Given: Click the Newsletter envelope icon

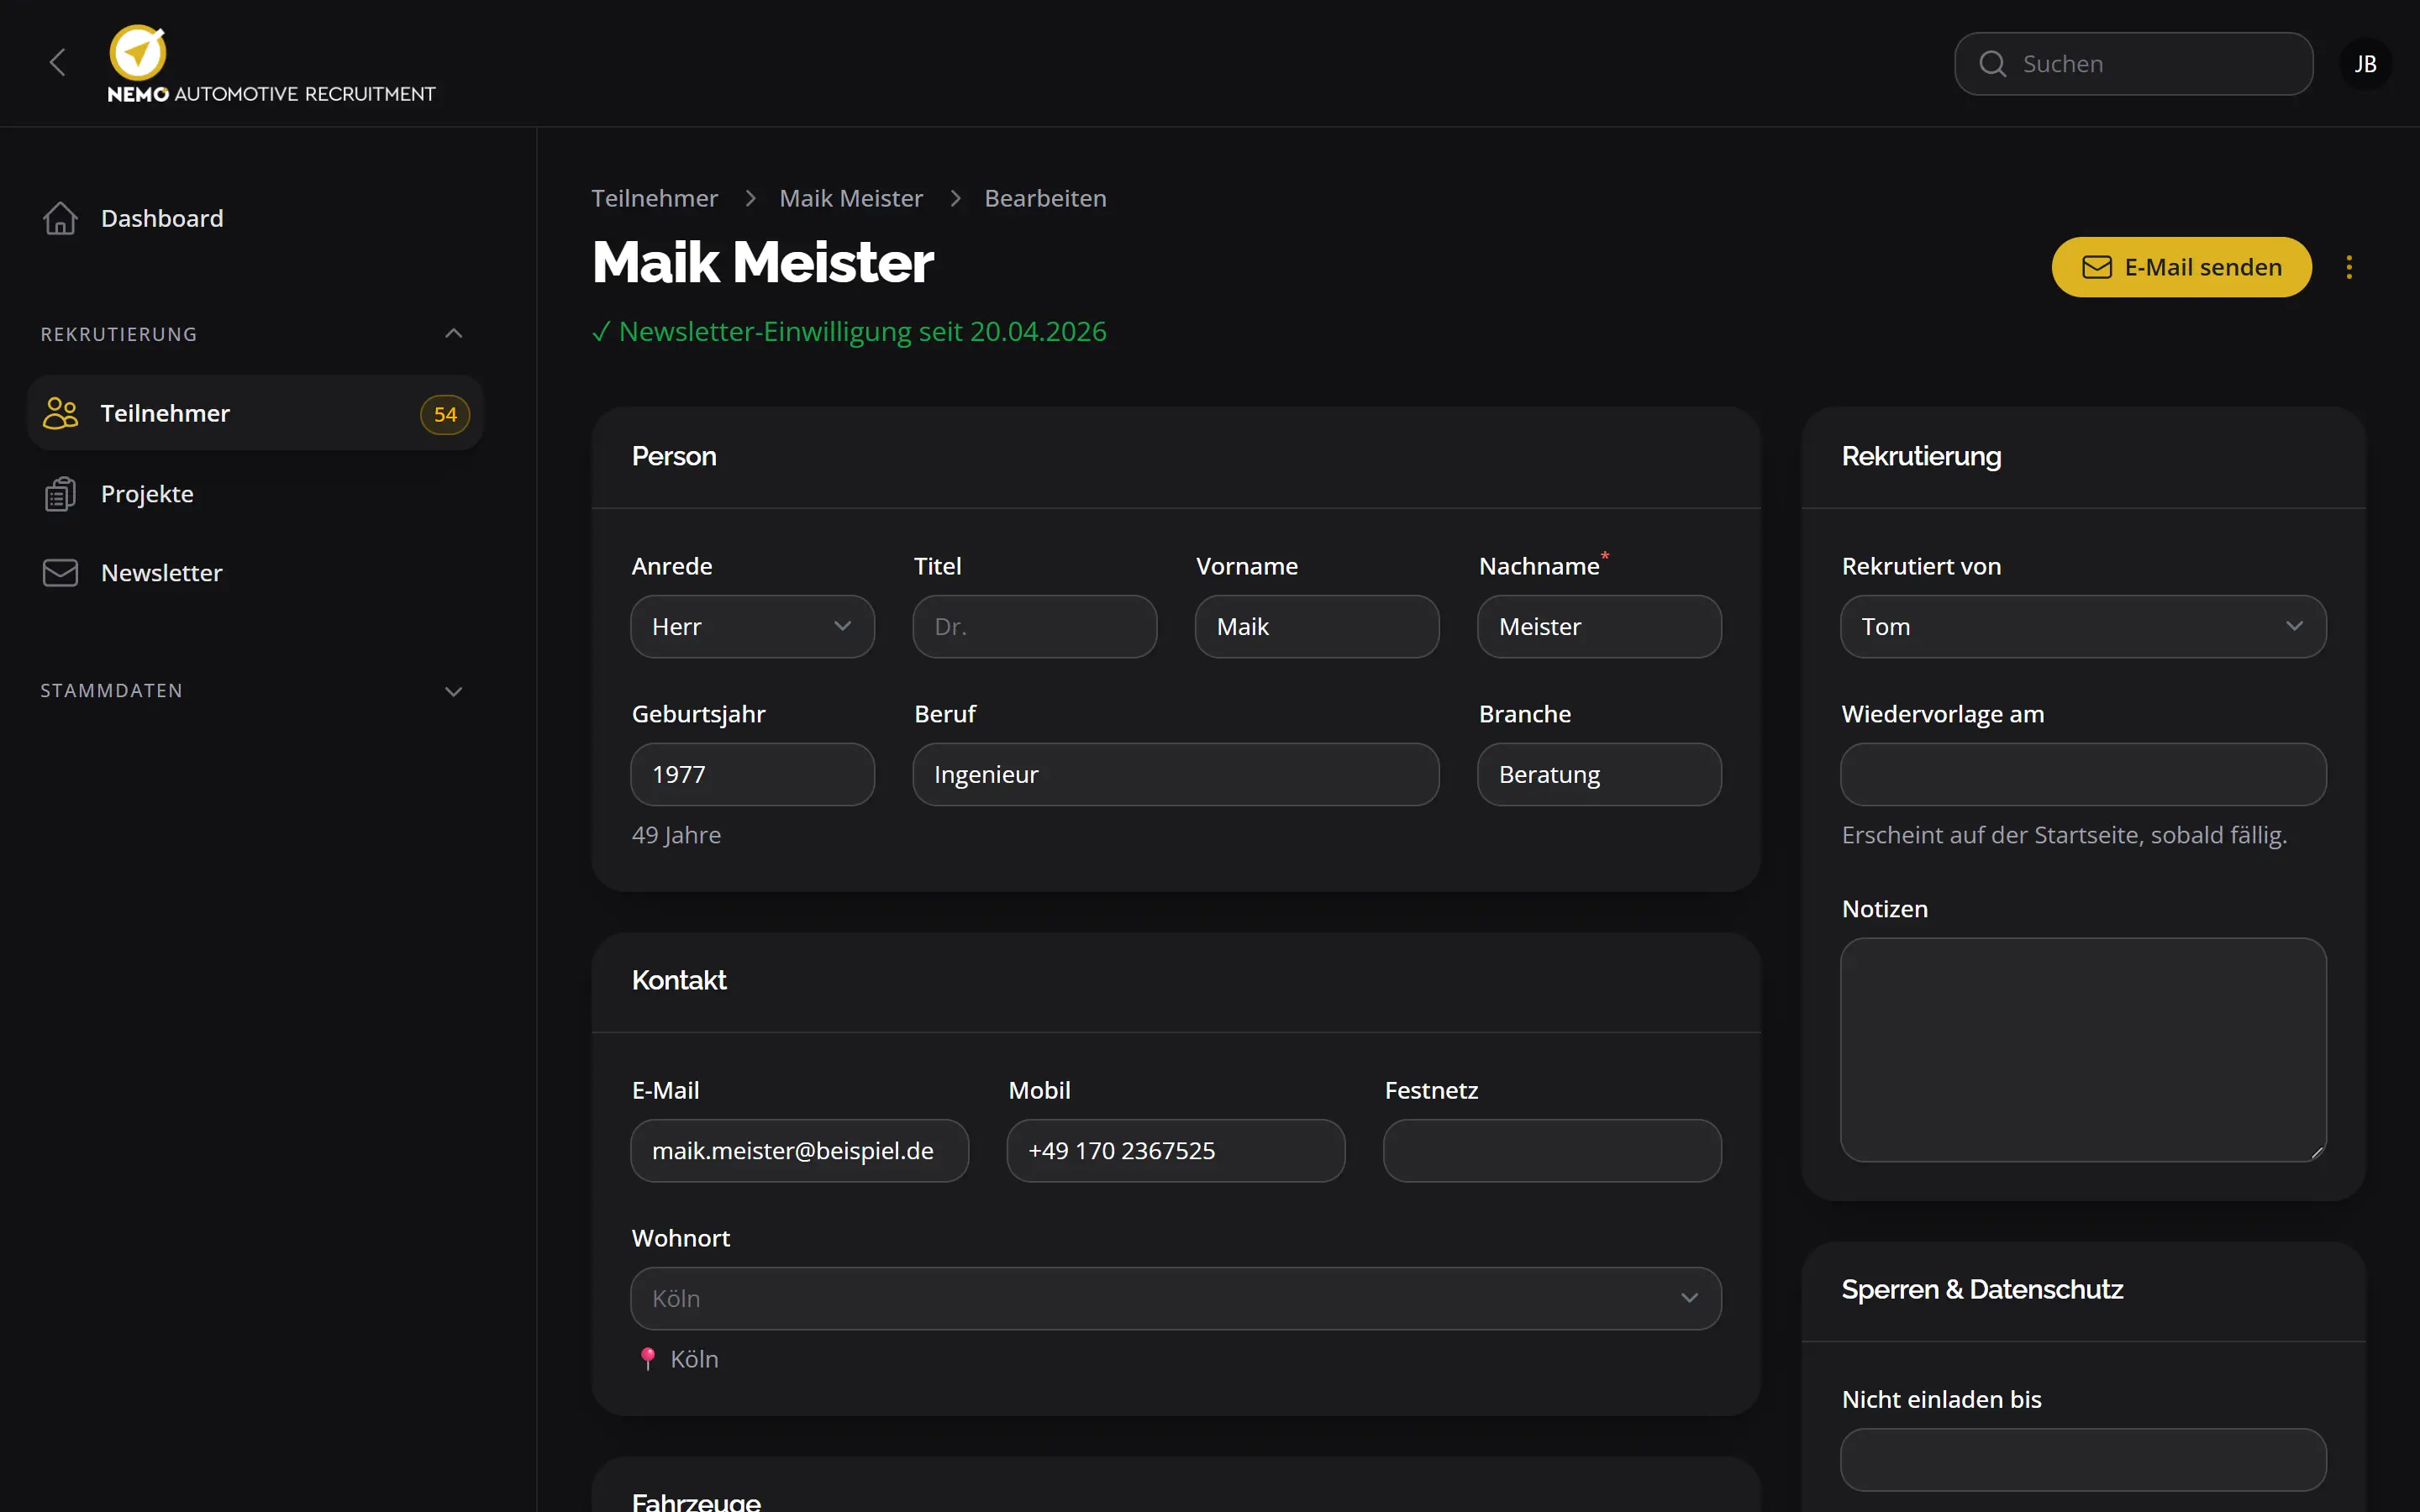Looking at the screenshot, I should pos(60,573).
